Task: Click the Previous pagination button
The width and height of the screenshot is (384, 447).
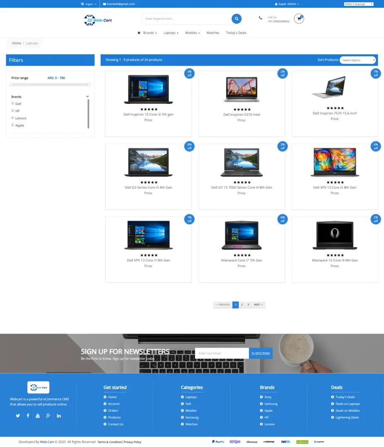Action: (x=222, y=305)
